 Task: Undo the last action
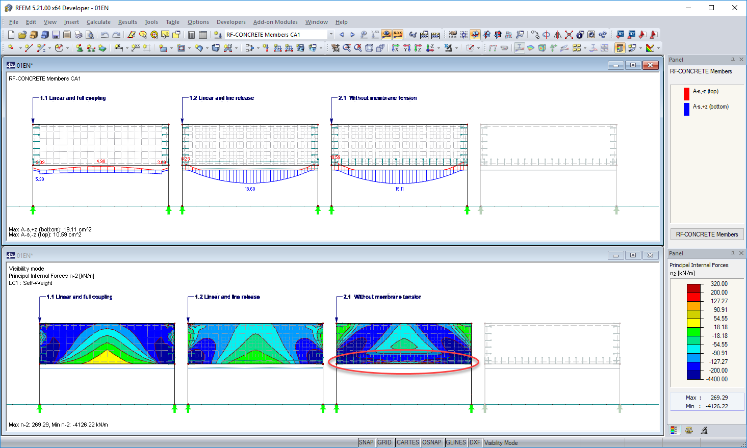(x=105, y=35)
